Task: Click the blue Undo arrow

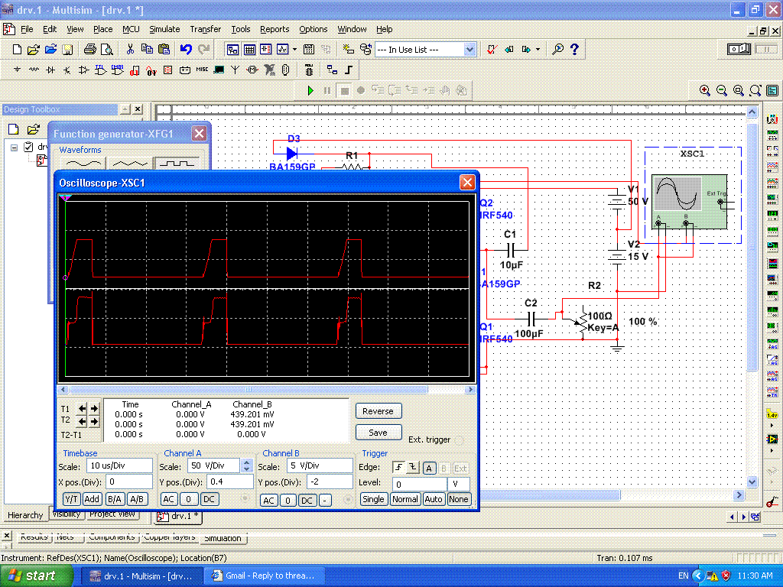Action: (x=186, y=49)
